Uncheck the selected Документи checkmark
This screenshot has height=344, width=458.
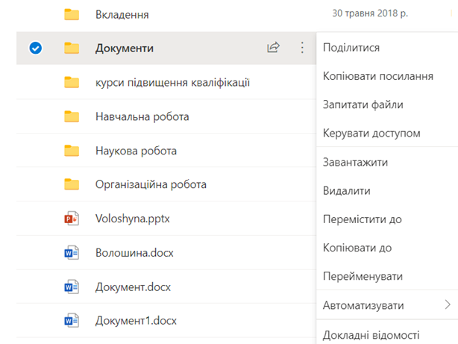[34, 49]
